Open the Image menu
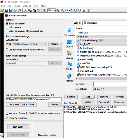 pos(17,6)
